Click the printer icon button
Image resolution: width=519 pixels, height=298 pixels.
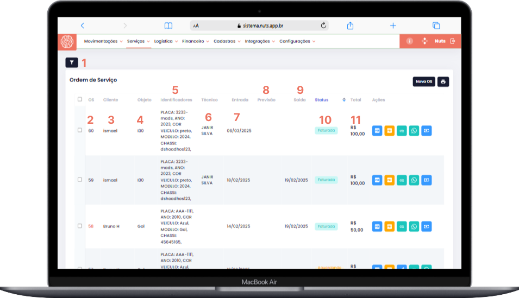click(443, 81)
